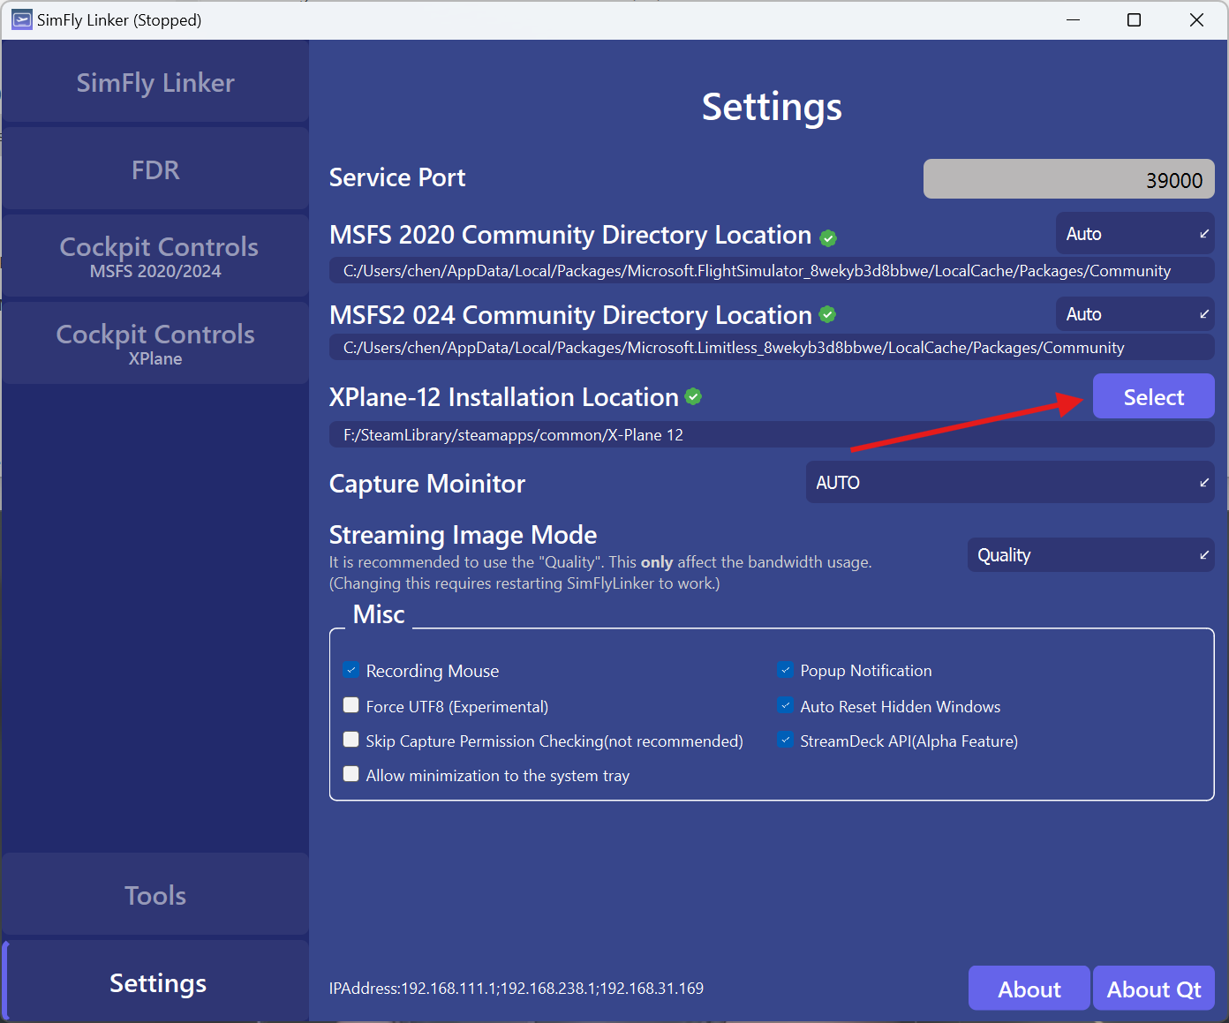Toggle the Recording Mouse checkbox
The height and width of the screenshot is (1023, 1229).
click(x=351, y=670)
